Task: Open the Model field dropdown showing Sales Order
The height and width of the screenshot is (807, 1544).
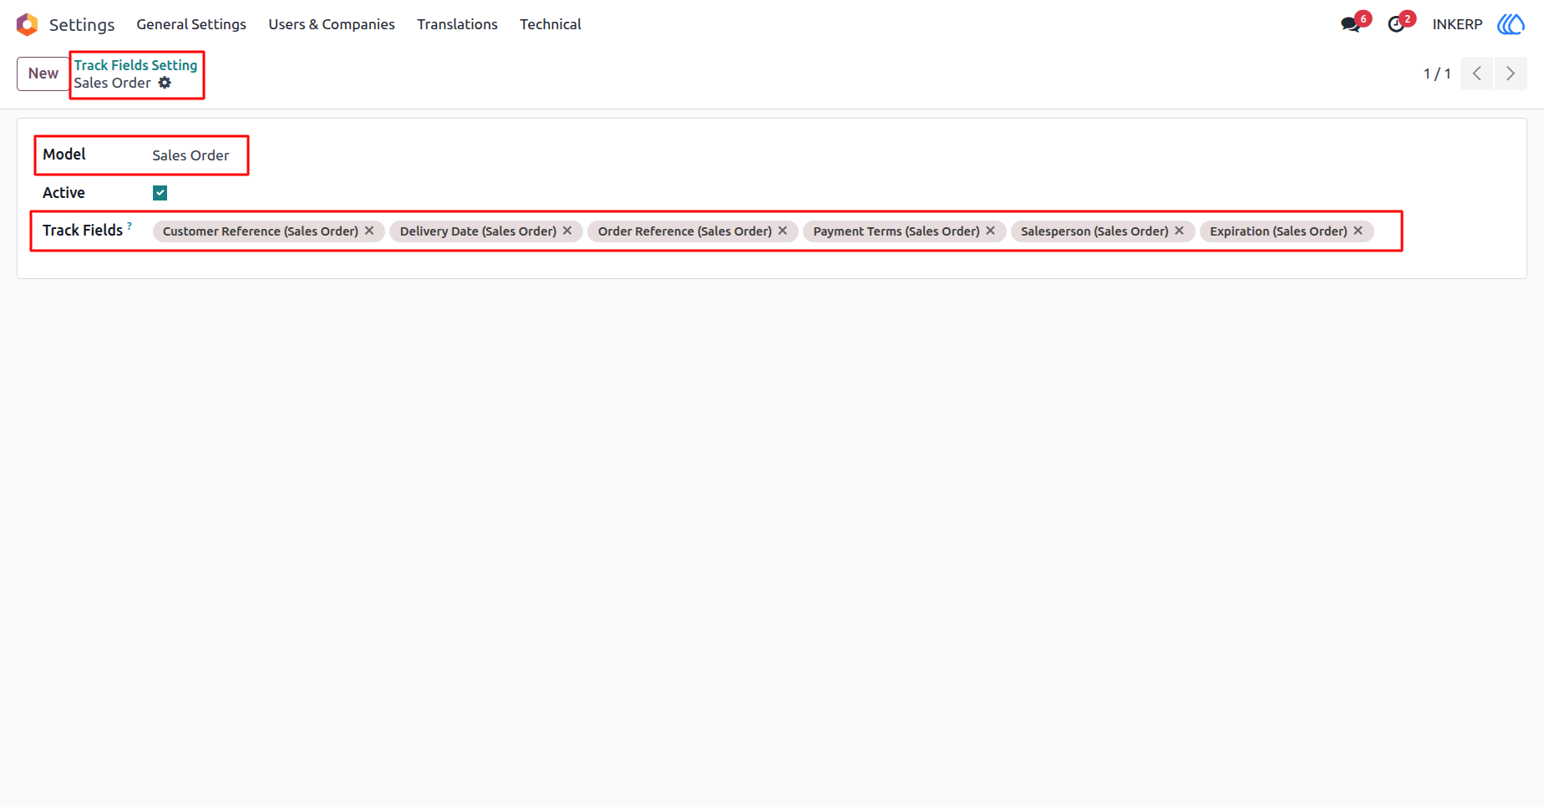Action: pyautogui.click(x=190, y=155)
